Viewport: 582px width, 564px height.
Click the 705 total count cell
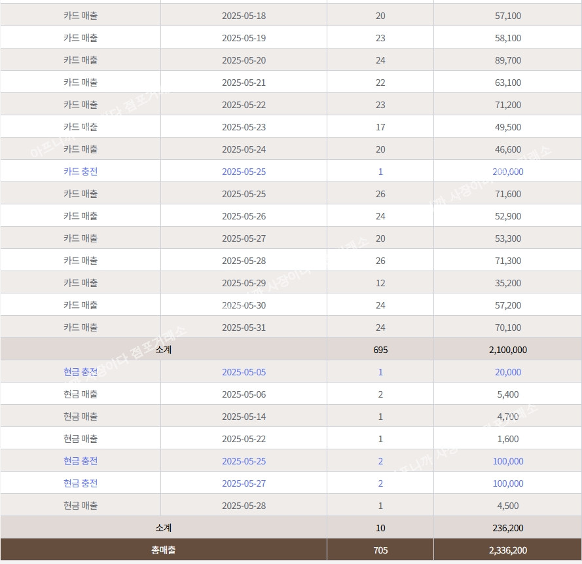[380, 550]
